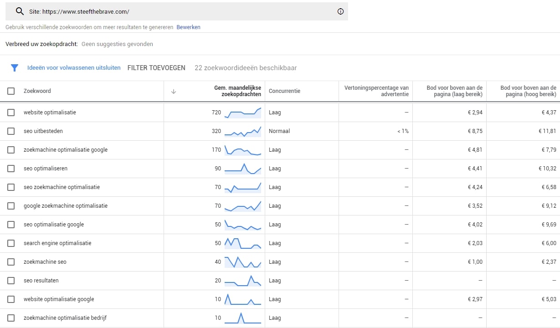Sort by Zoekwoord column header

(37, 91)
